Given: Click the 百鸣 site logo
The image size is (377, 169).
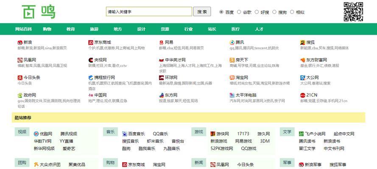Looking at the screenshot, I should point(39,12).
